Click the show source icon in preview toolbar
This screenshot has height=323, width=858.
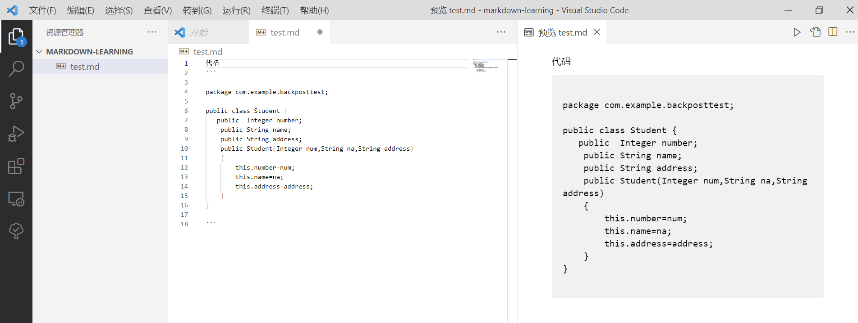[815, 32]
